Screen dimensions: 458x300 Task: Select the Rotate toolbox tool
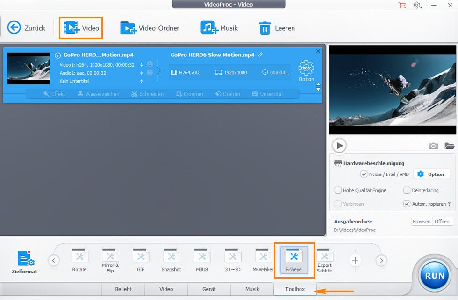(x=79, y=260)
